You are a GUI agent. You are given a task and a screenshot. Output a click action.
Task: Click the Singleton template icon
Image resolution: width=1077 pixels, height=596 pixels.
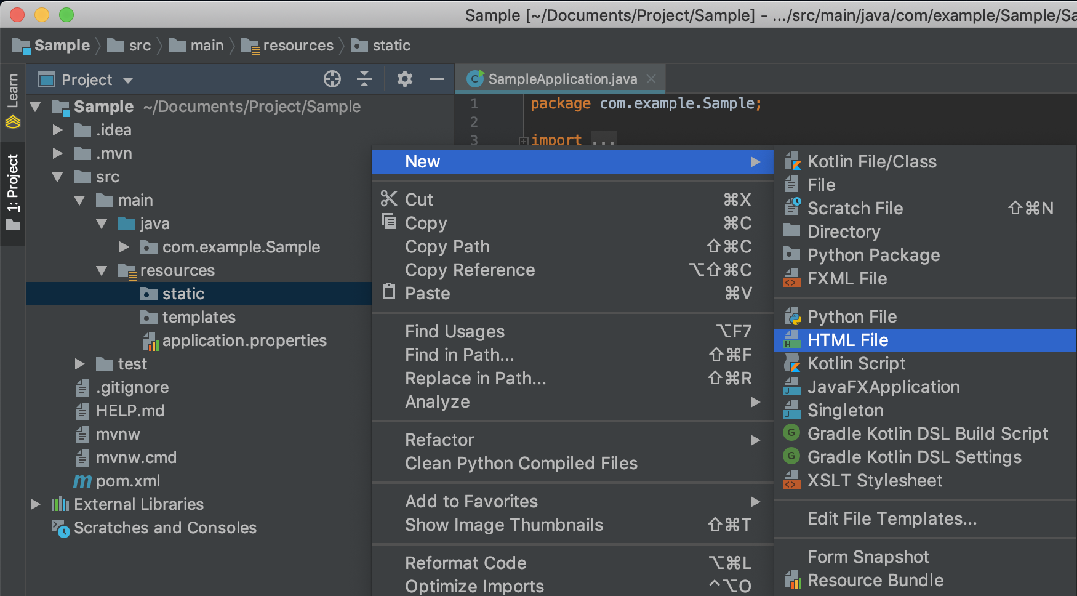[x=791, y=410]
